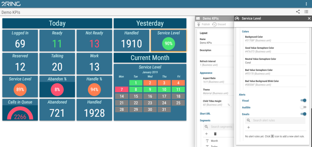Image resolution: width=312 pixels, height=147 pixels.
Task: Add a new segment with plus icon
Action: coord(206,134)
